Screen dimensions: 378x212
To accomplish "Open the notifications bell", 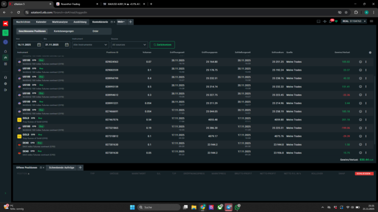I will point(331,21).
